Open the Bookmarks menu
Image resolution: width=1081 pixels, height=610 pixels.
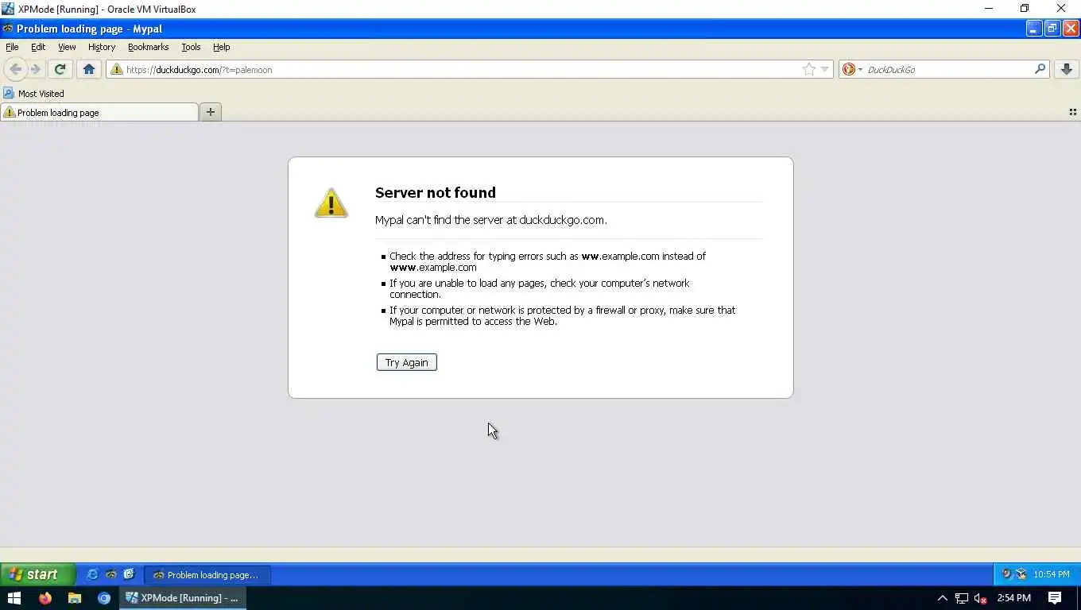click(148, 47)
